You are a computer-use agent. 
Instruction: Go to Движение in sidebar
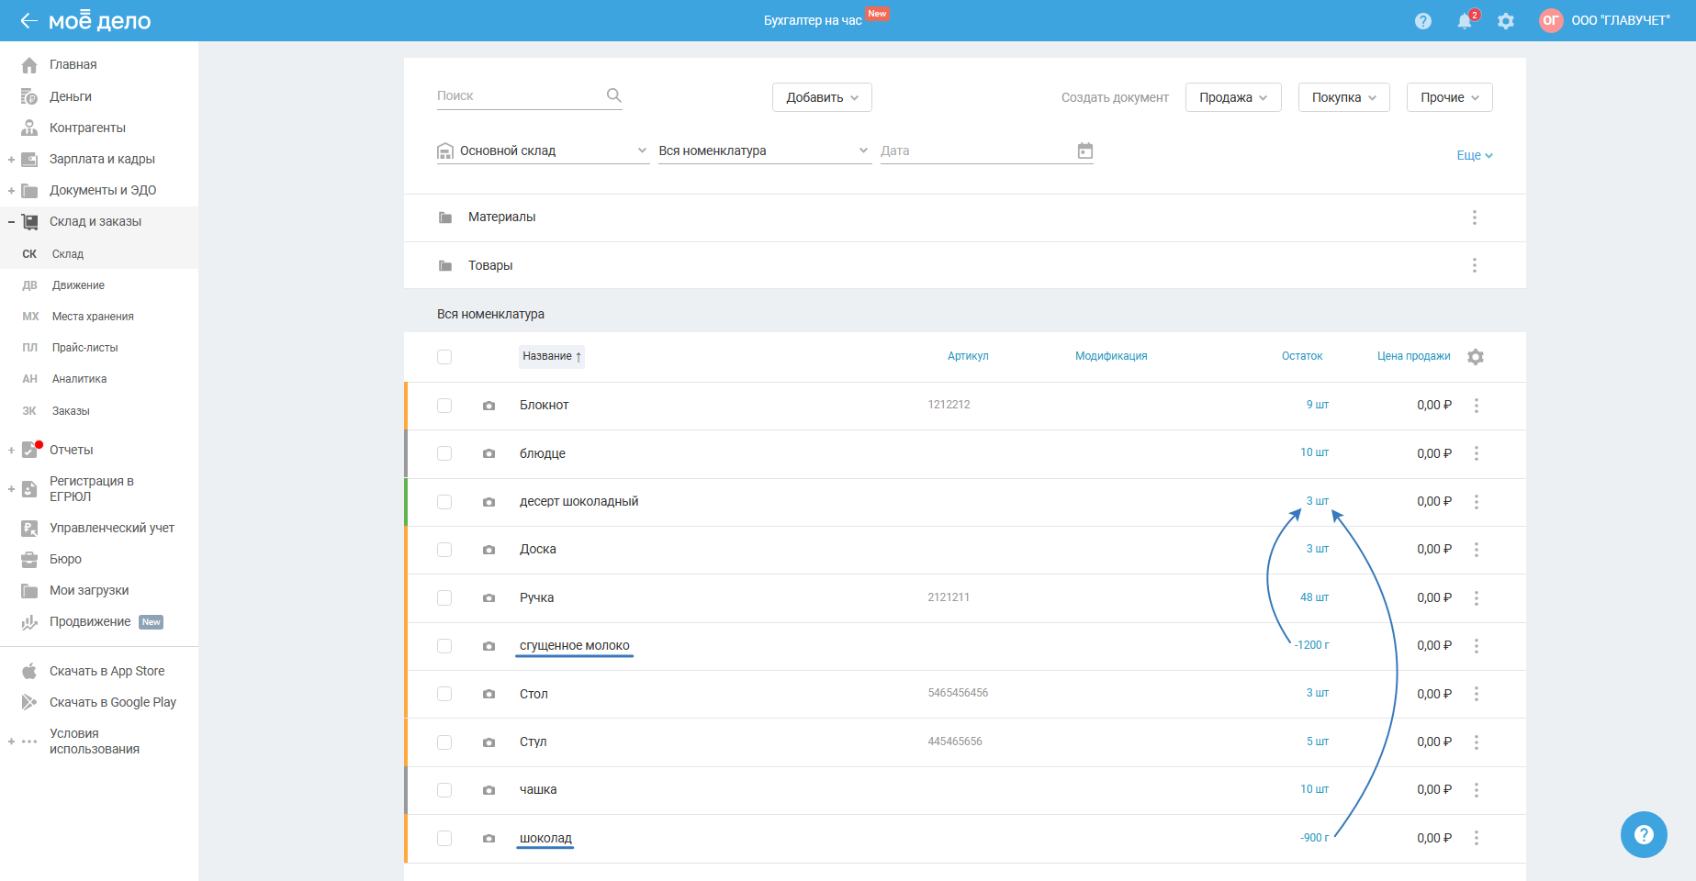click(x=78, y=285)
